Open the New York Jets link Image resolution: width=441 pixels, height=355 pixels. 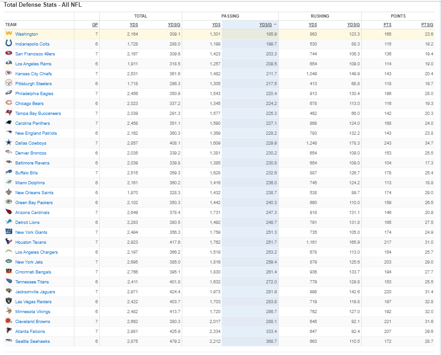tap(29, 262)
